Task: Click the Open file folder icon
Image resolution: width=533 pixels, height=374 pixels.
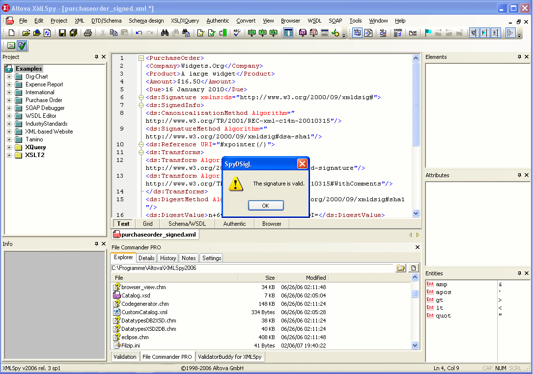Action: [26, 33]
